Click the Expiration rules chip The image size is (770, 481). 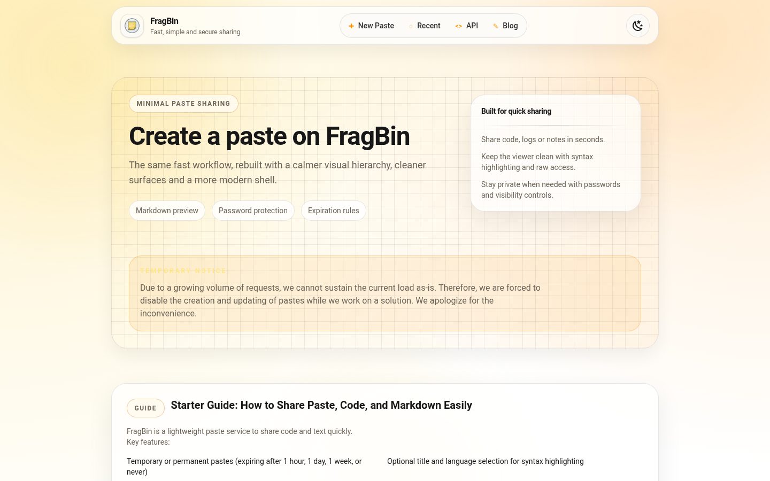(x=334, y=211)
